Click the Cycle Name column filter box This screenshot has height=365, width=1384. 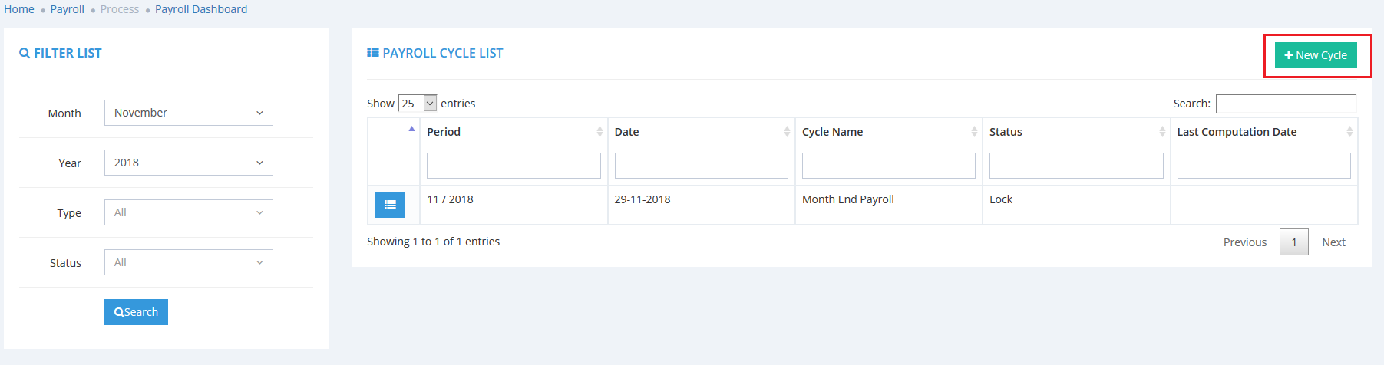[888, 166]
